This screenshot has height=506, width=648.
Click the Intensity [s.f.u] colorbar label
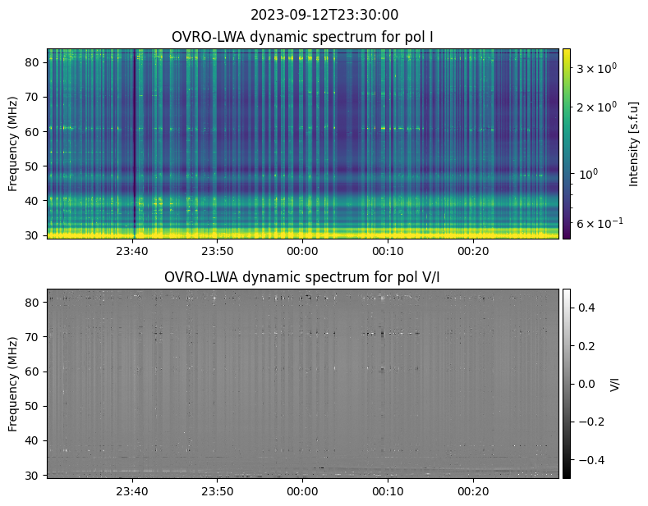[633, 144]
